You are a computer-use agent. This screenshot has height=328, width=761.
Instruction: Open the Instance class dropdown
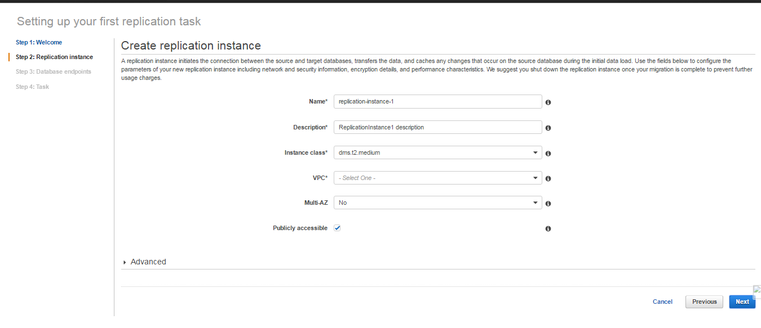438,152
